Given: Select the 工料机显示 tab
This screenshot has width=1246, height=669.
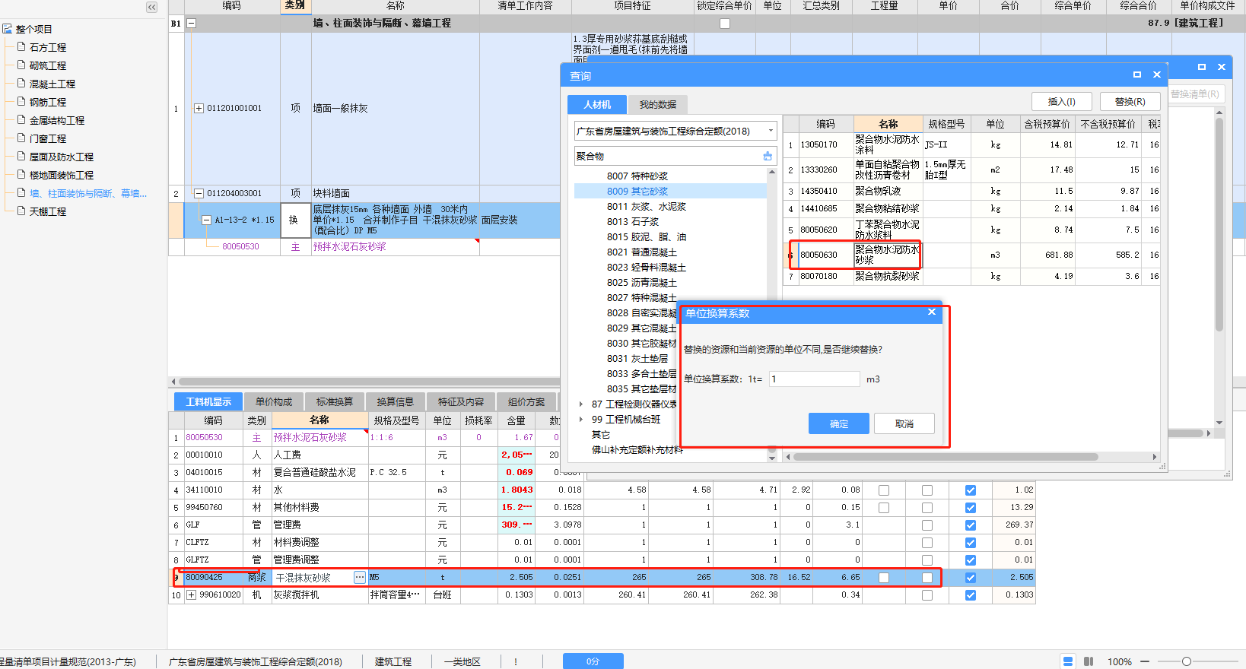Looking at the screenshot, I should 208,401.
